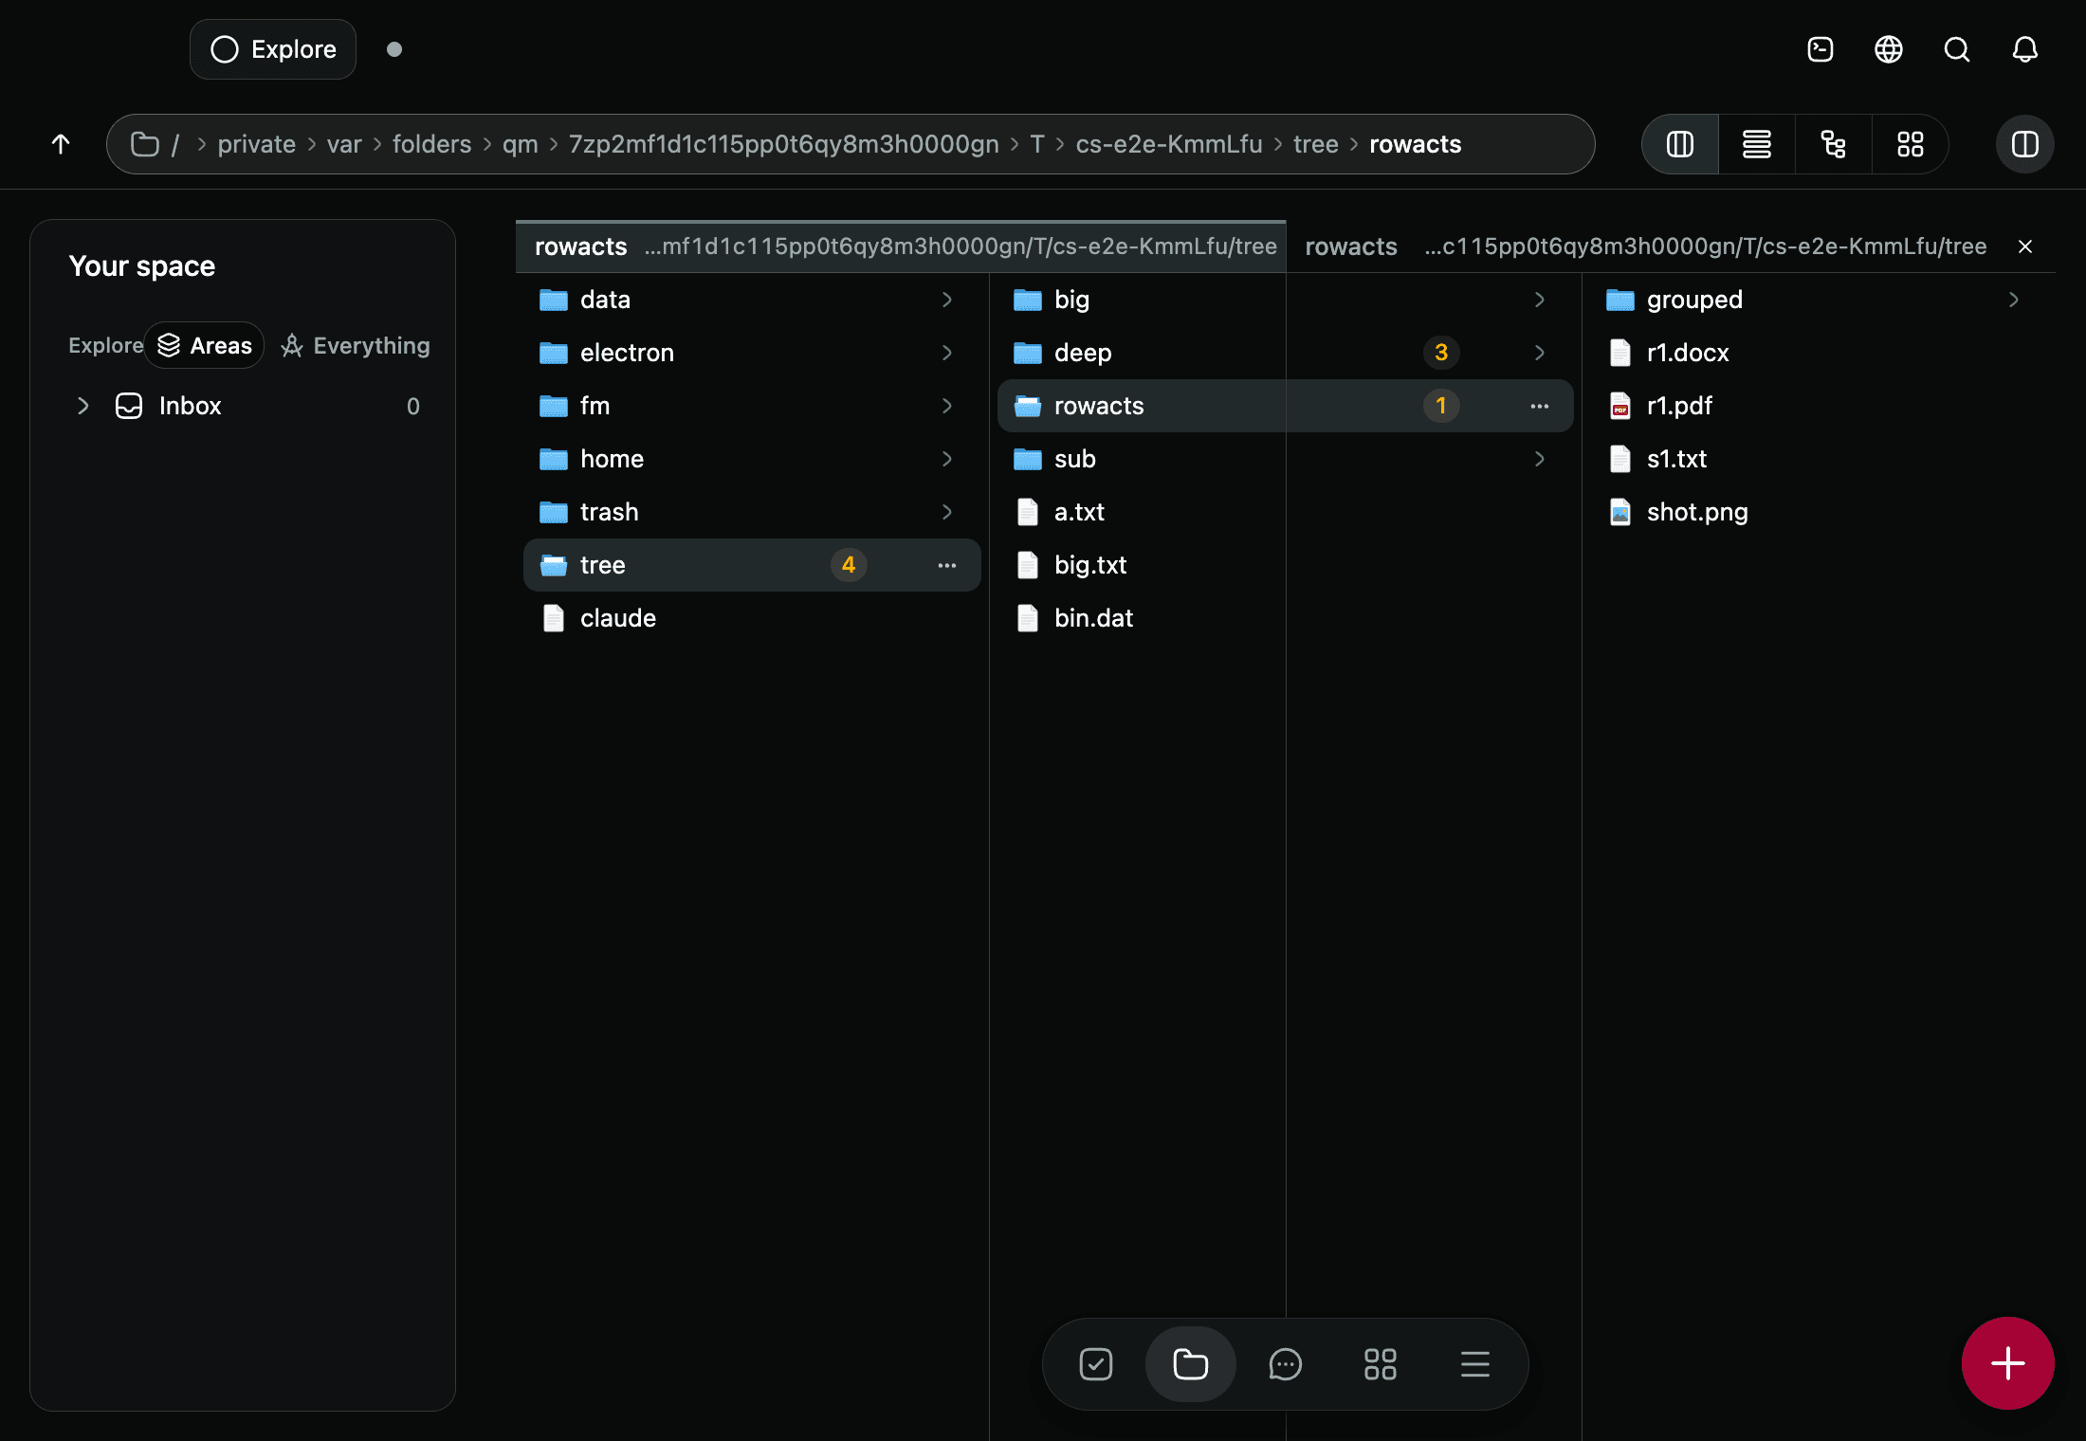Expand the fm folder chevron
This screenshot has width=2086, height=1441.
[x=947, y=406]
